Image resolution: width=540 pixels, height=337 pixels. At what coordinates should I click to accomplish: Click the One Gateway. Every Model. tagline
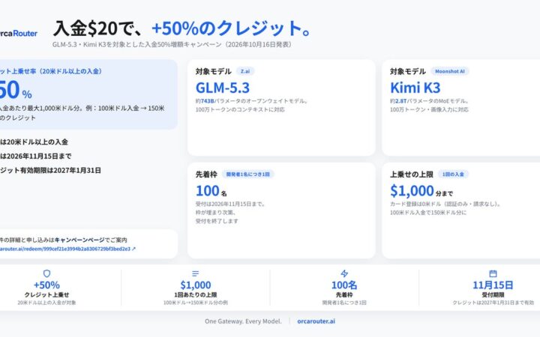(243, 321)
